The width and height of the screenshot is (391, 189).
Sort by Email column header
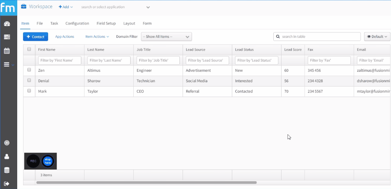372,50
